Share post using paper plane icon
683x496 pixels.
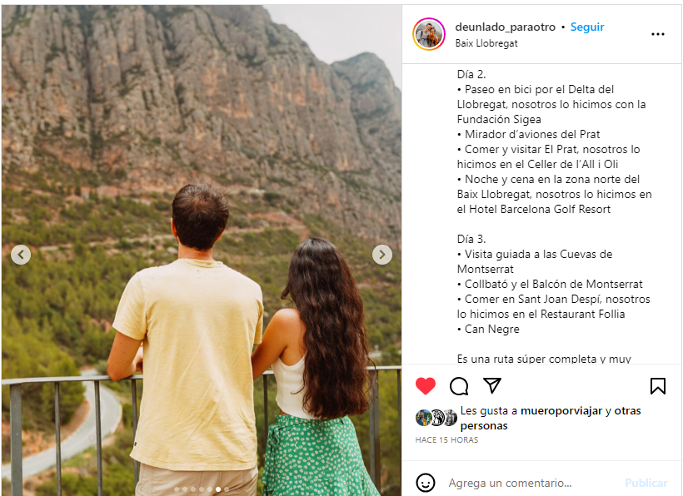coord(492,385)
